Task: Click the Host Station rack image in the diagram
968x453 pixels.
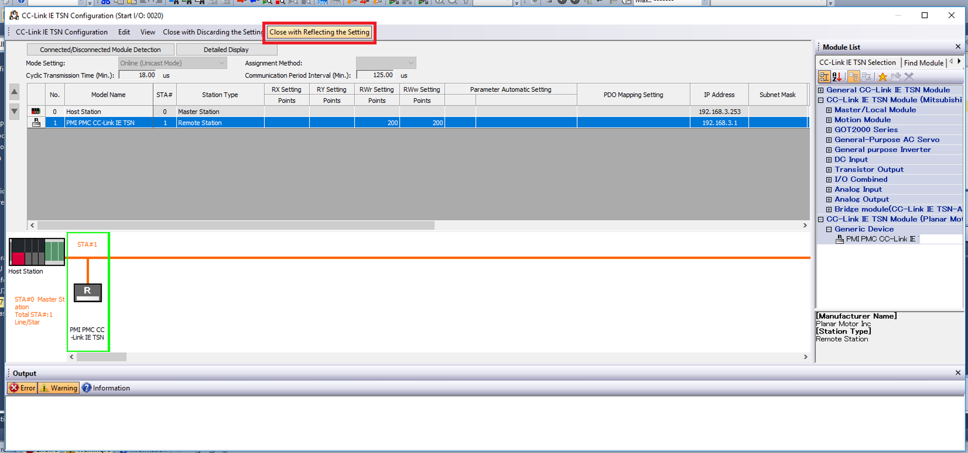Action: click(36, 251)
